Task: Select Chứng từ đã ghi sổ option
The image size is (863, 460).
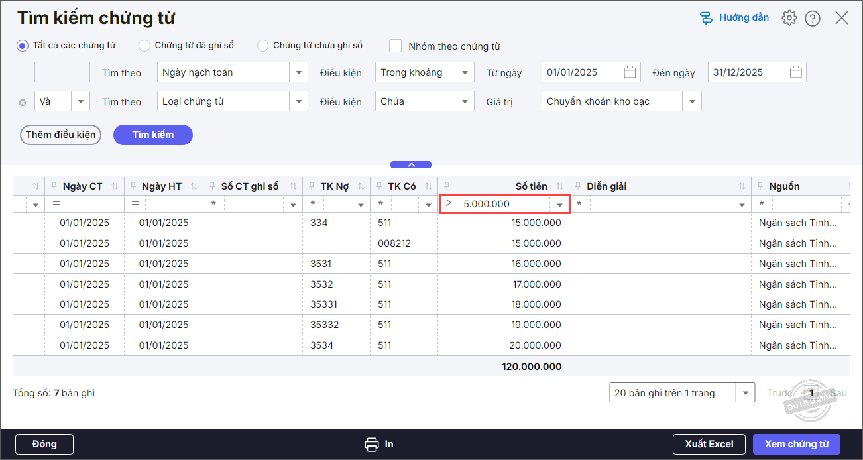Action: pyautogui.click(x=144, y=46)
